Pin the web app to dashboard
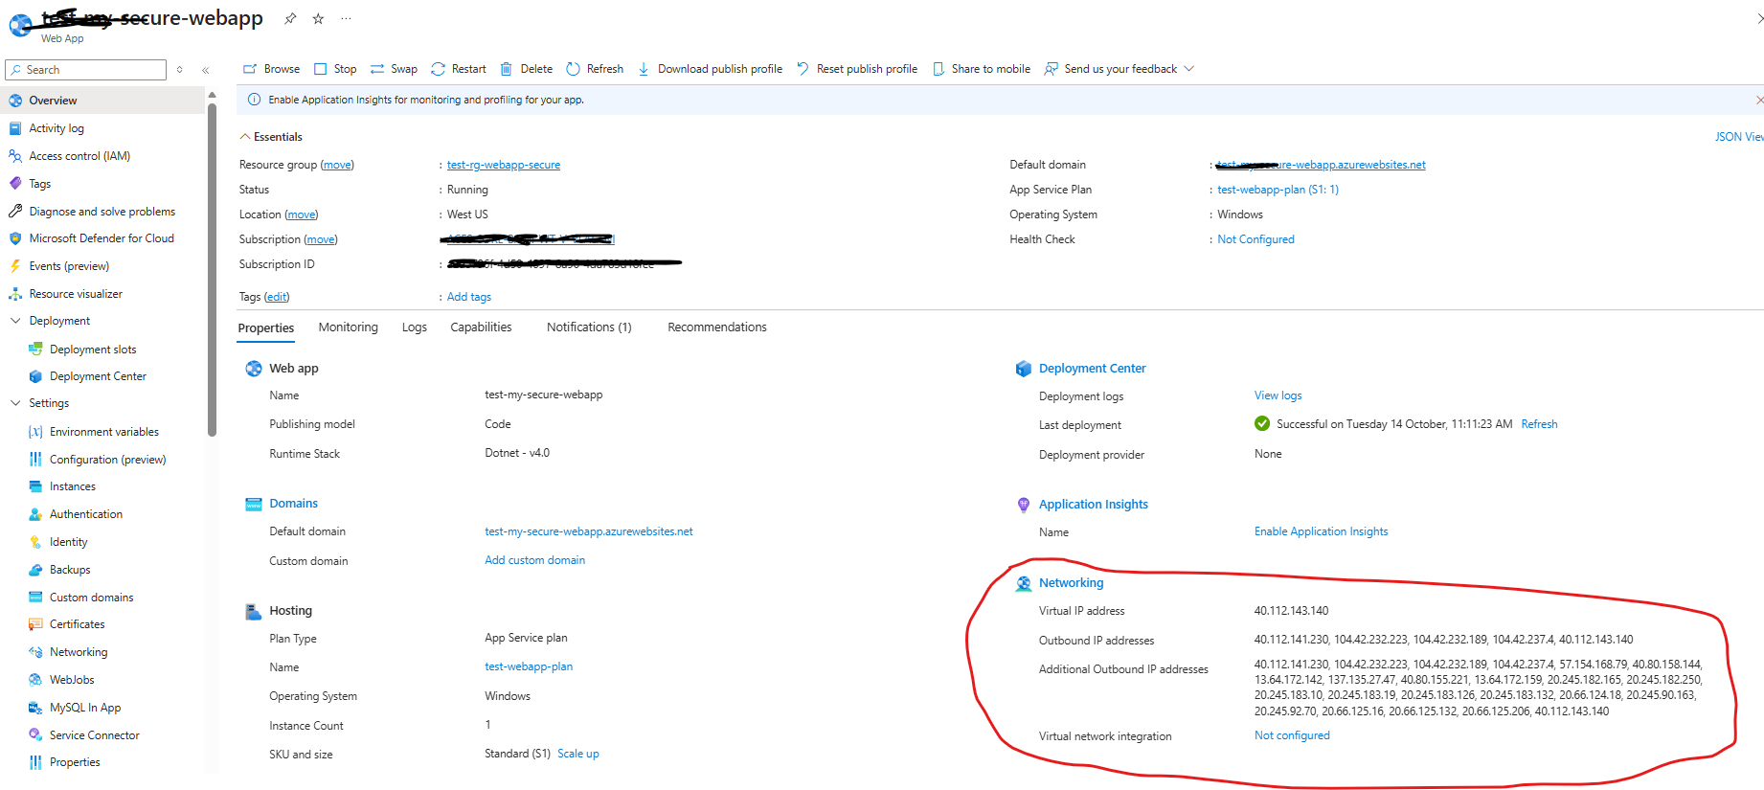Viewport: 1764px width, 790px height. pyautogui.click(x=290, y=18)
